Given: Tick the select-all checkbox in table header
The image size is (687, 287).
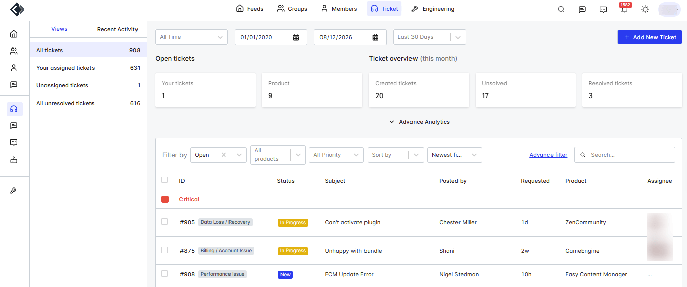Looking at the screenshot, I should point(164,180).
